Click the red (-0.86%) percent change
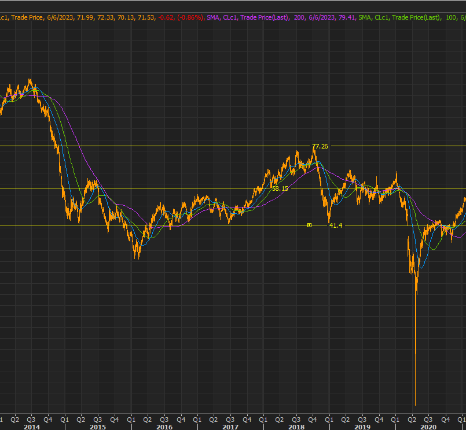466x430 pixels. click(190, 17)
